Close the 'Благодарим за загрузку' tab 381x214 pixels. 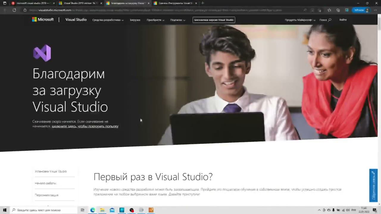(149, 3)
